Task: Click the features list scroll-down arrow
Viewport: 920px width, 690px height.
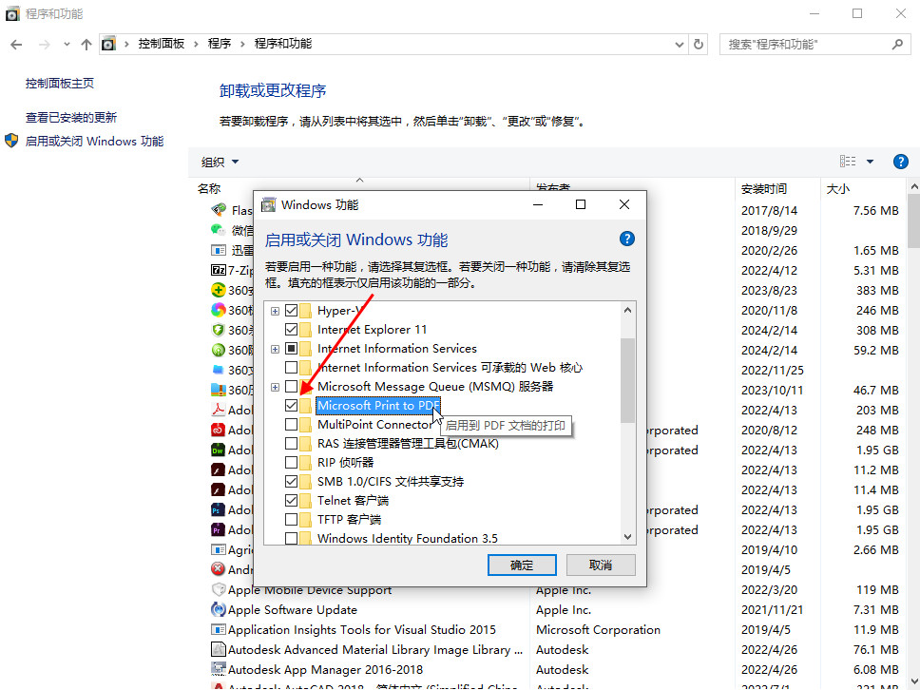Action: (x=627, y=536)
